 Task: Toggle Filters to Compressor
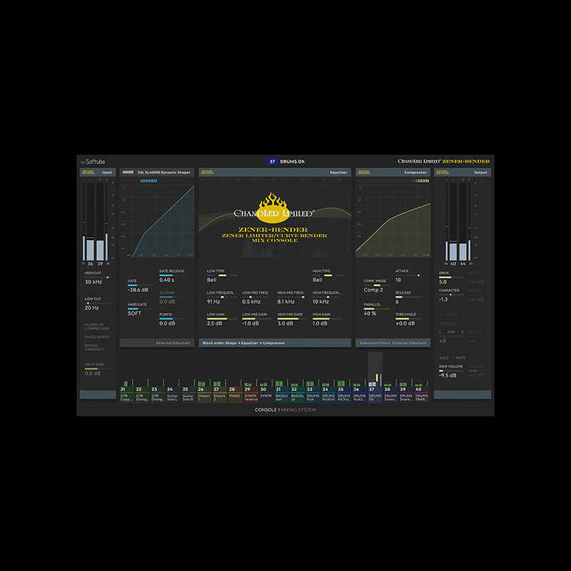[96, 327]
